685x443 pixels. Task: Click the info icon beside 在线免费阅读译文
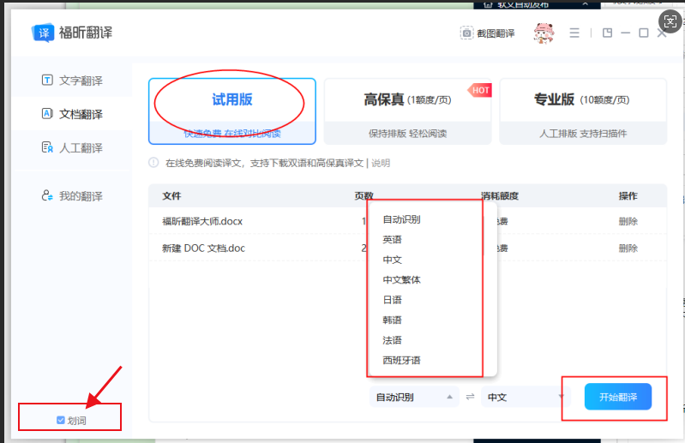pyautogui.click(x=153, y=162)
